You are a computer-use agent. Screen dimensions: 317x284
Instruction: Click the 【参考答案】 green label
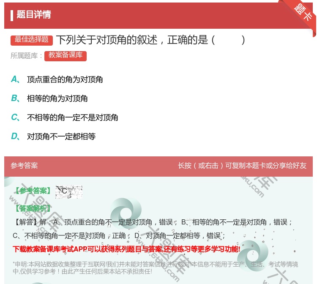[33, 191]
